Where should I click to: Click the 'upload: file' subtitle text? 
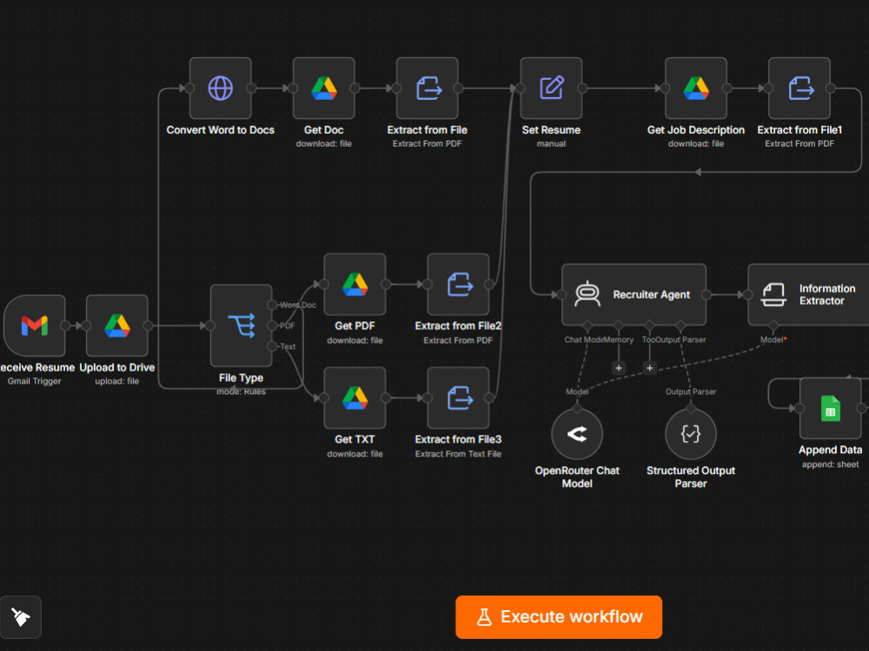(117, 381)
